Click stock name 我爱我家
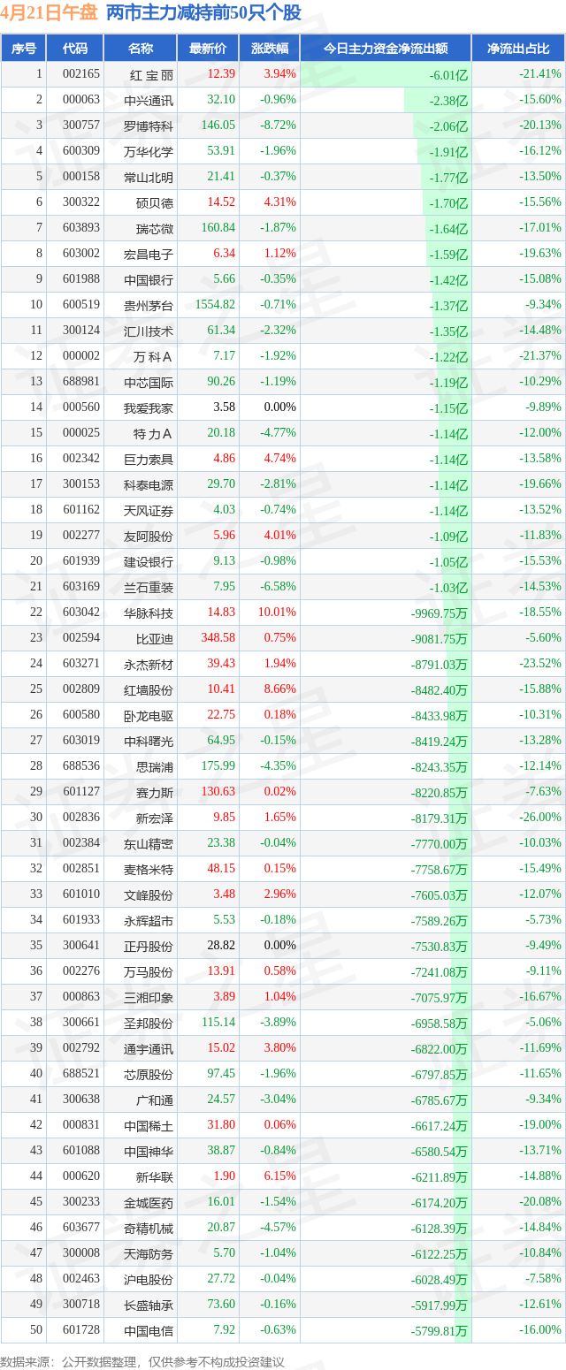This screenshot has height=1370, width=566. 149,407
